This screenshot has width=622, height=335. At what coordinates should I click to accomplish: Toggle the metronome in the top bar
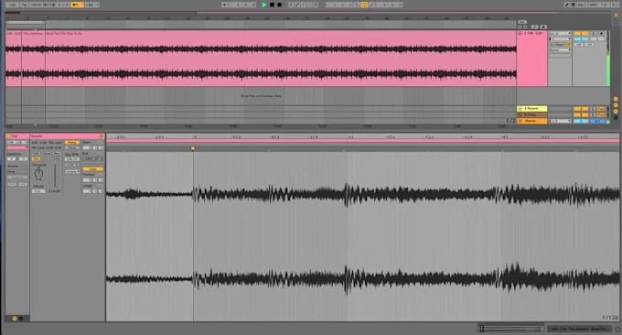(78, 5)
